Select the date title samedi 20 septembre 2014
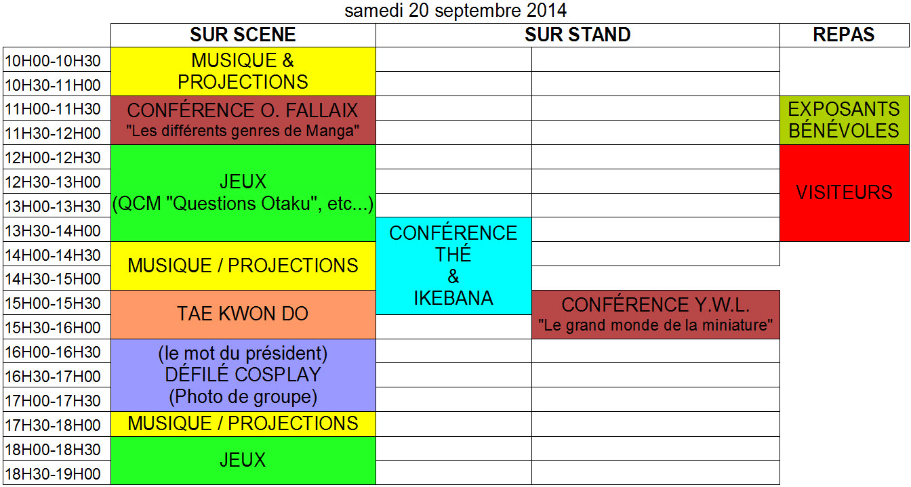The image size is (911, 487). coord(455,11)
